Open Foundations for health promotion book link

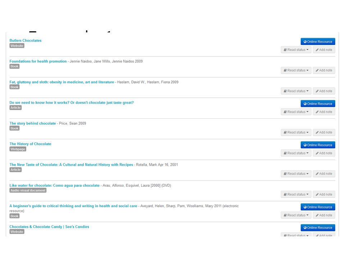pyautogui.click(x=38, y=62)
